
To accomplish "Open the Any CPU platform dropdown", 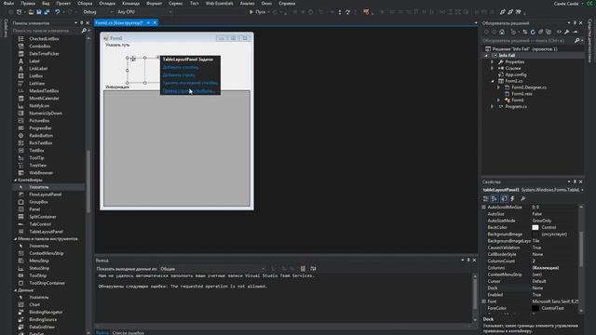I will click(x=144, y=12).
